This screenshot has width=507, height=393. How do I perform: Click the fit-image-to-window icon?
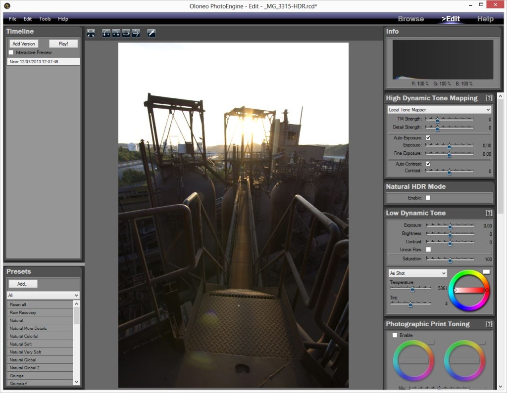click(x=91, y=33)
